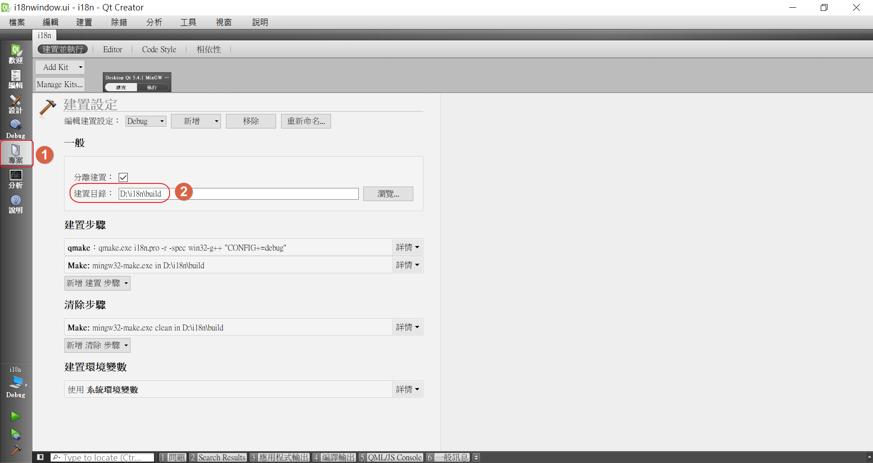Expand 詳情 for the Make build step
The width and height of the screenshot is (873, 463).
coord(407,265)
